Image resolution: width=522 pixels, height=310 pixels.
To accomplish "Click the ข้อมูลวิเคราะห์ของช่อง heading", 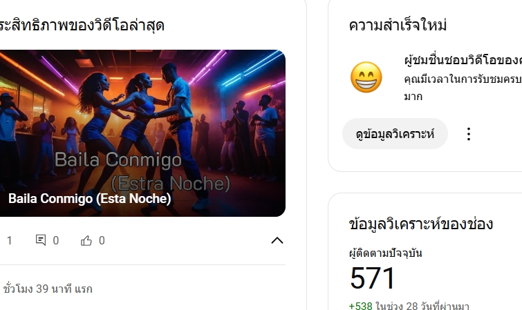I will 421,224.
